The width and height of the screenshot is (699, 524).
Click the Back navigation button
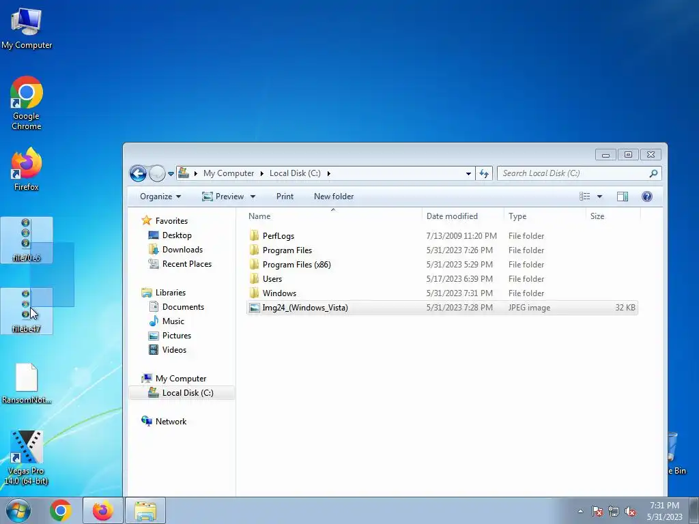click(138, 173)
